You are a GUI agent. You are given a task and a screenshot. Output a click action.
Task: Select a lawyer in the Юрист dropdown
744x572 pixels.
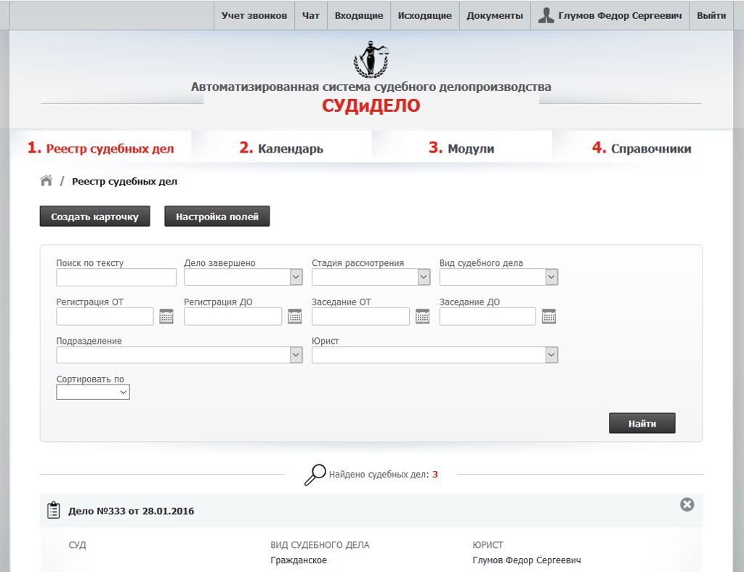434,355
